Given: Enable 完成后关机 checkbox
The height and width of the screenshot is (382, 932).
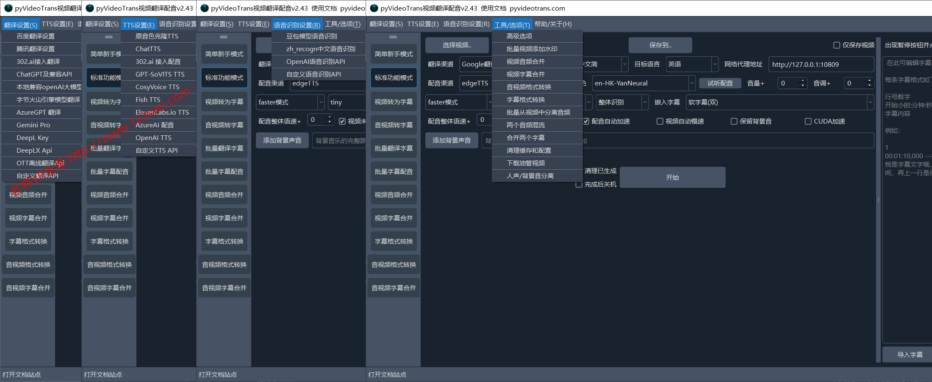Looking at the screenshot, I should pyautogui.click(x=579, y=184).
